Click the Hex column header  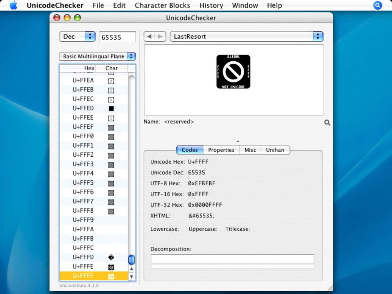point(78,68)
